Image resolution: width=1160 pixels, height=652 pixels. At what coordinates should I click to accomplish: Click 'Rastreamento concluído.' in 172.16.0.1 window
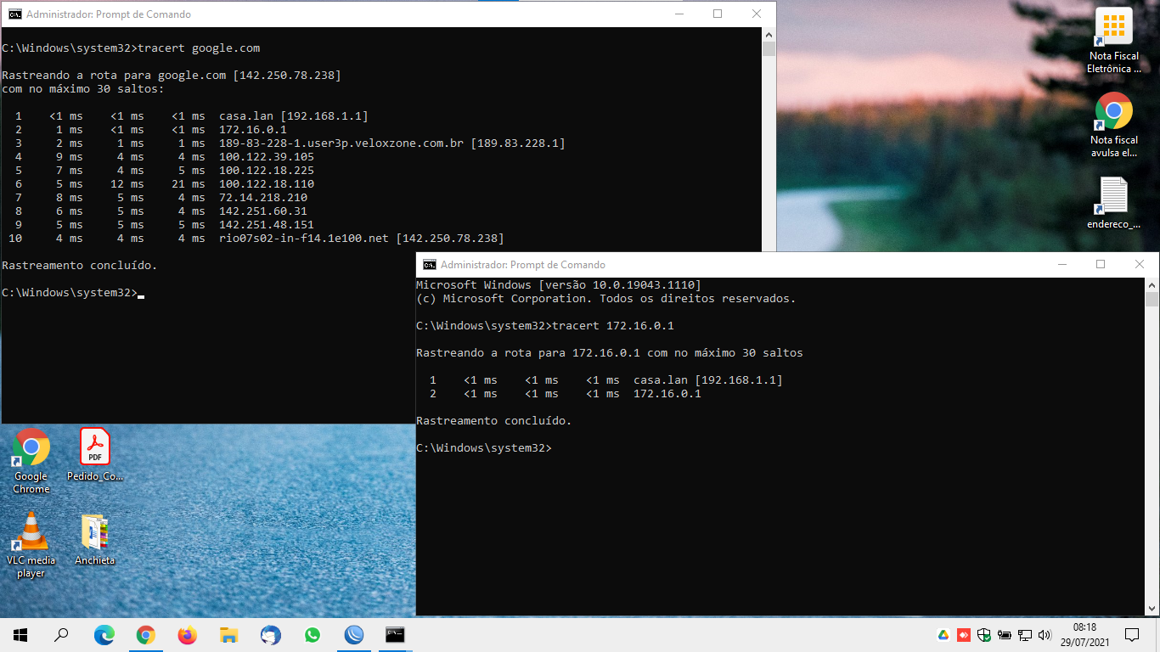click(494, 421)
